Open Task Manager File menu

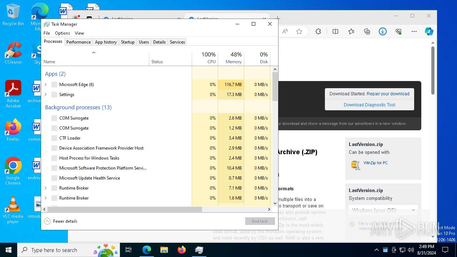click(x=47, y=33)
